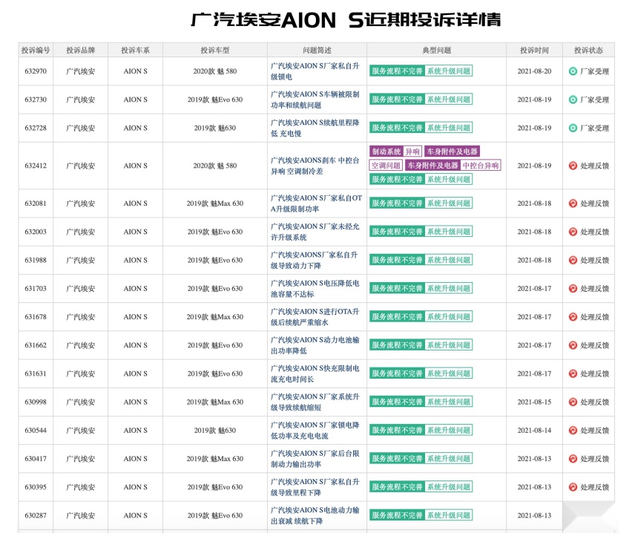Viewport: 632px width, 545px height.
Task: Open the 进行OTA升级后续航严重缩水 link
Action: tap(315, 316)
